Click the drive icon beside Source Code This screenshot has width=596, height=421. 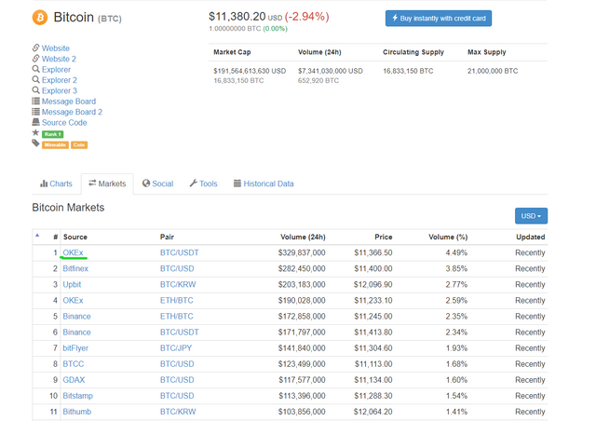[35, 122]
